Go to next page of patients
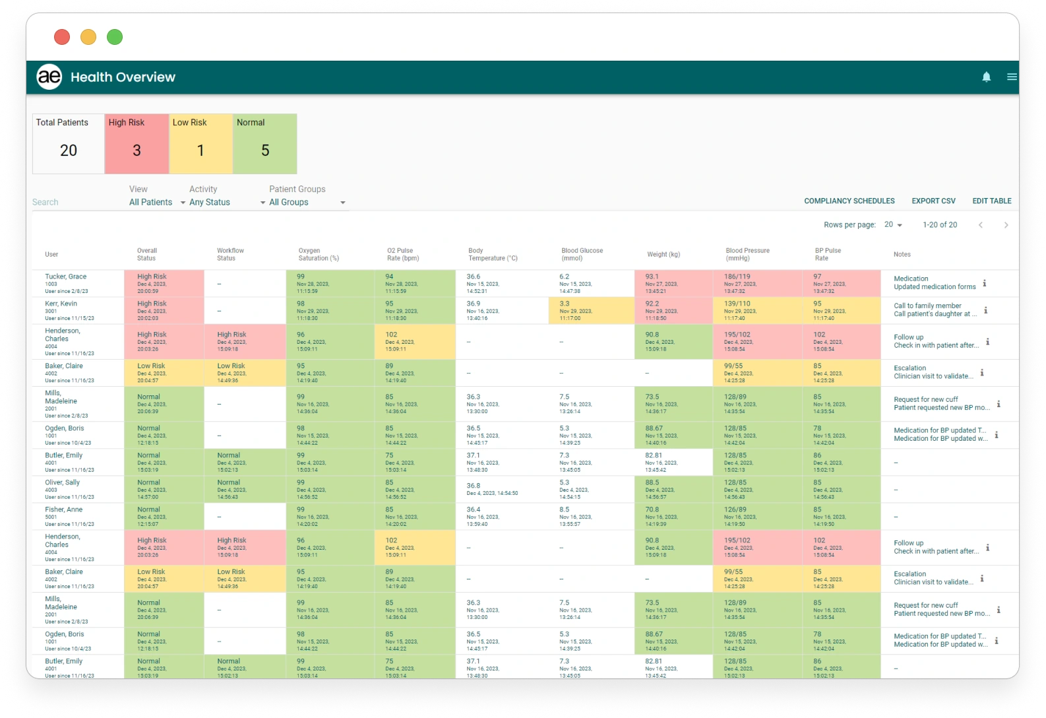Screen dimensions: 1046x718 click(1005, 225)
